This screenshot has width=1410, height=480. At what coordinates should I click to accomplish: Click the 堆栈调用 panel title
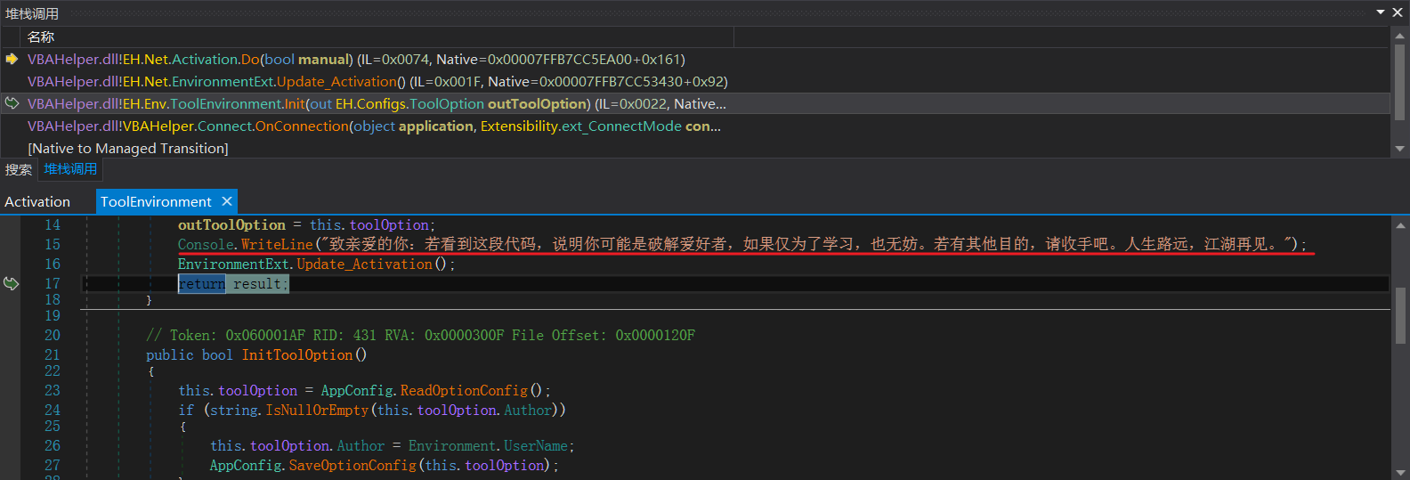click(32, 13)
